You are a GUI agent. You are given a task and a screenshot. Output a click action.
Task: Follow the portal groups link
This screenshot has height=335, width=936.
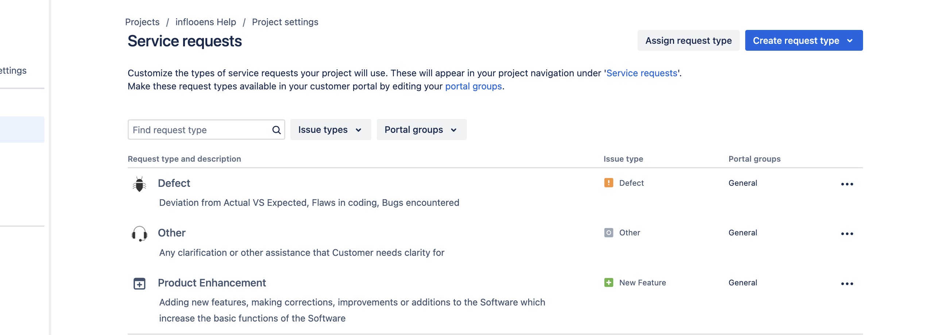tap(473, 86)
